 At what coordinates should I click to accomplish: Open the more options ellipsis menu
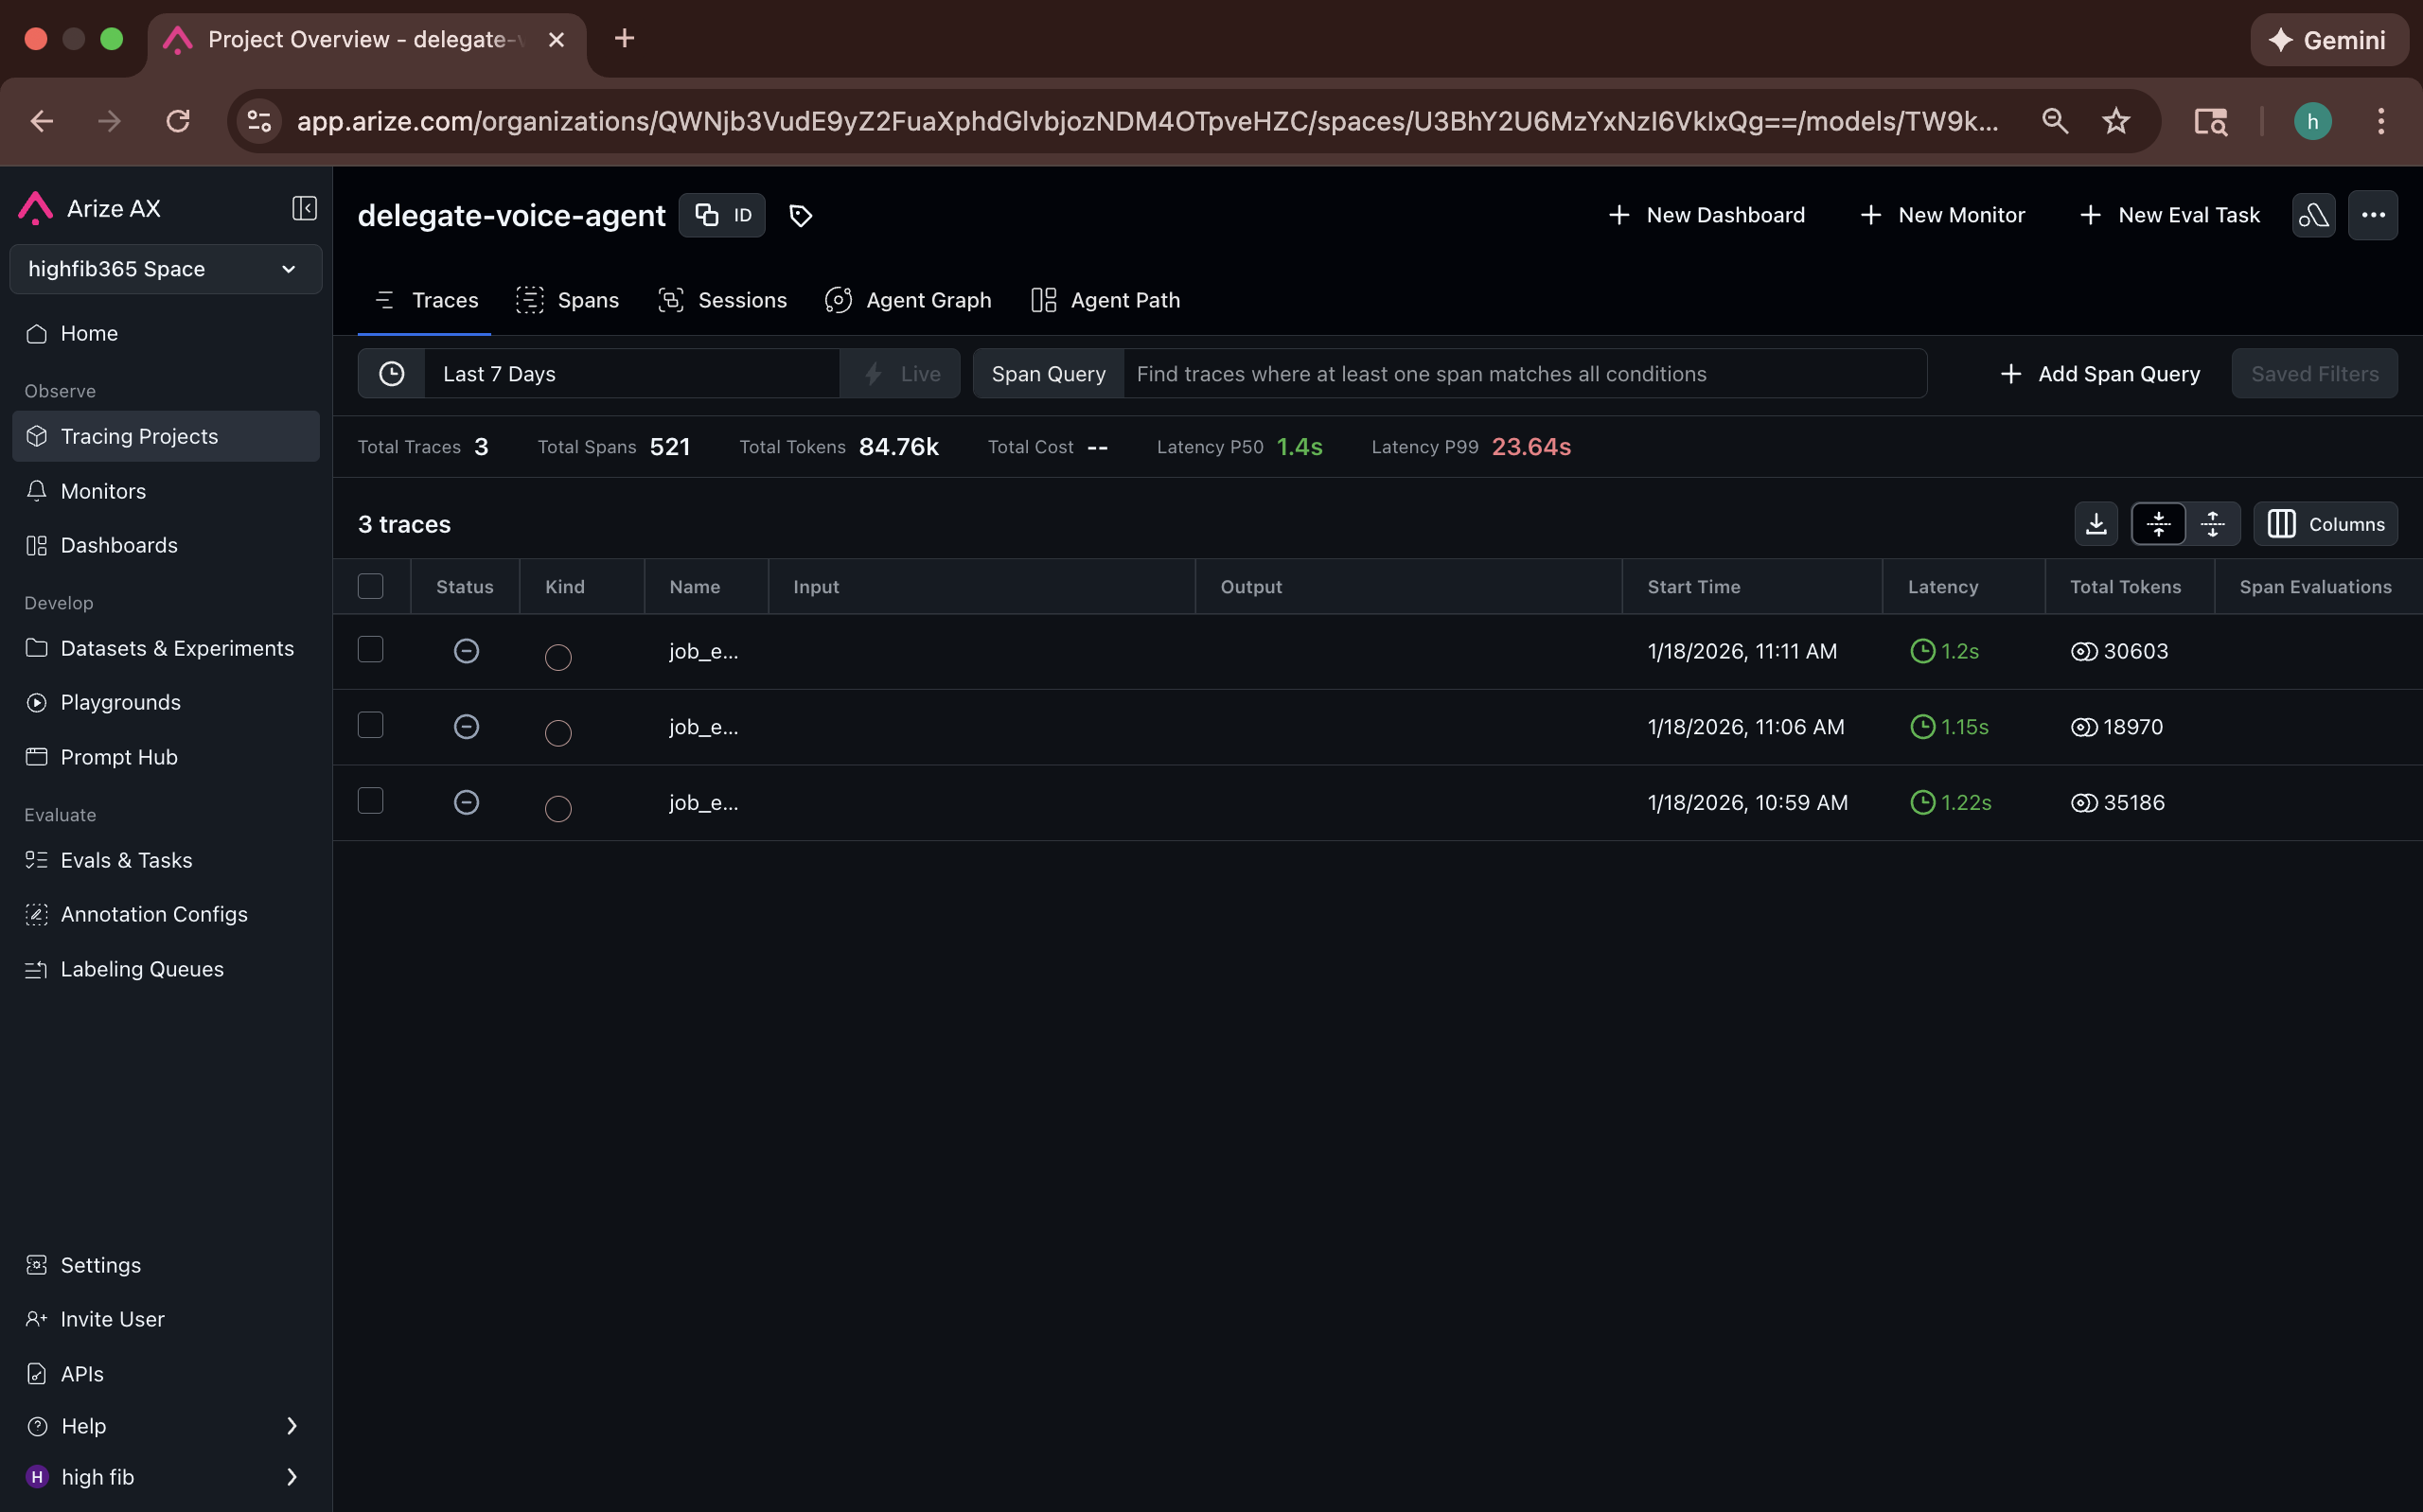point(2372,215)
